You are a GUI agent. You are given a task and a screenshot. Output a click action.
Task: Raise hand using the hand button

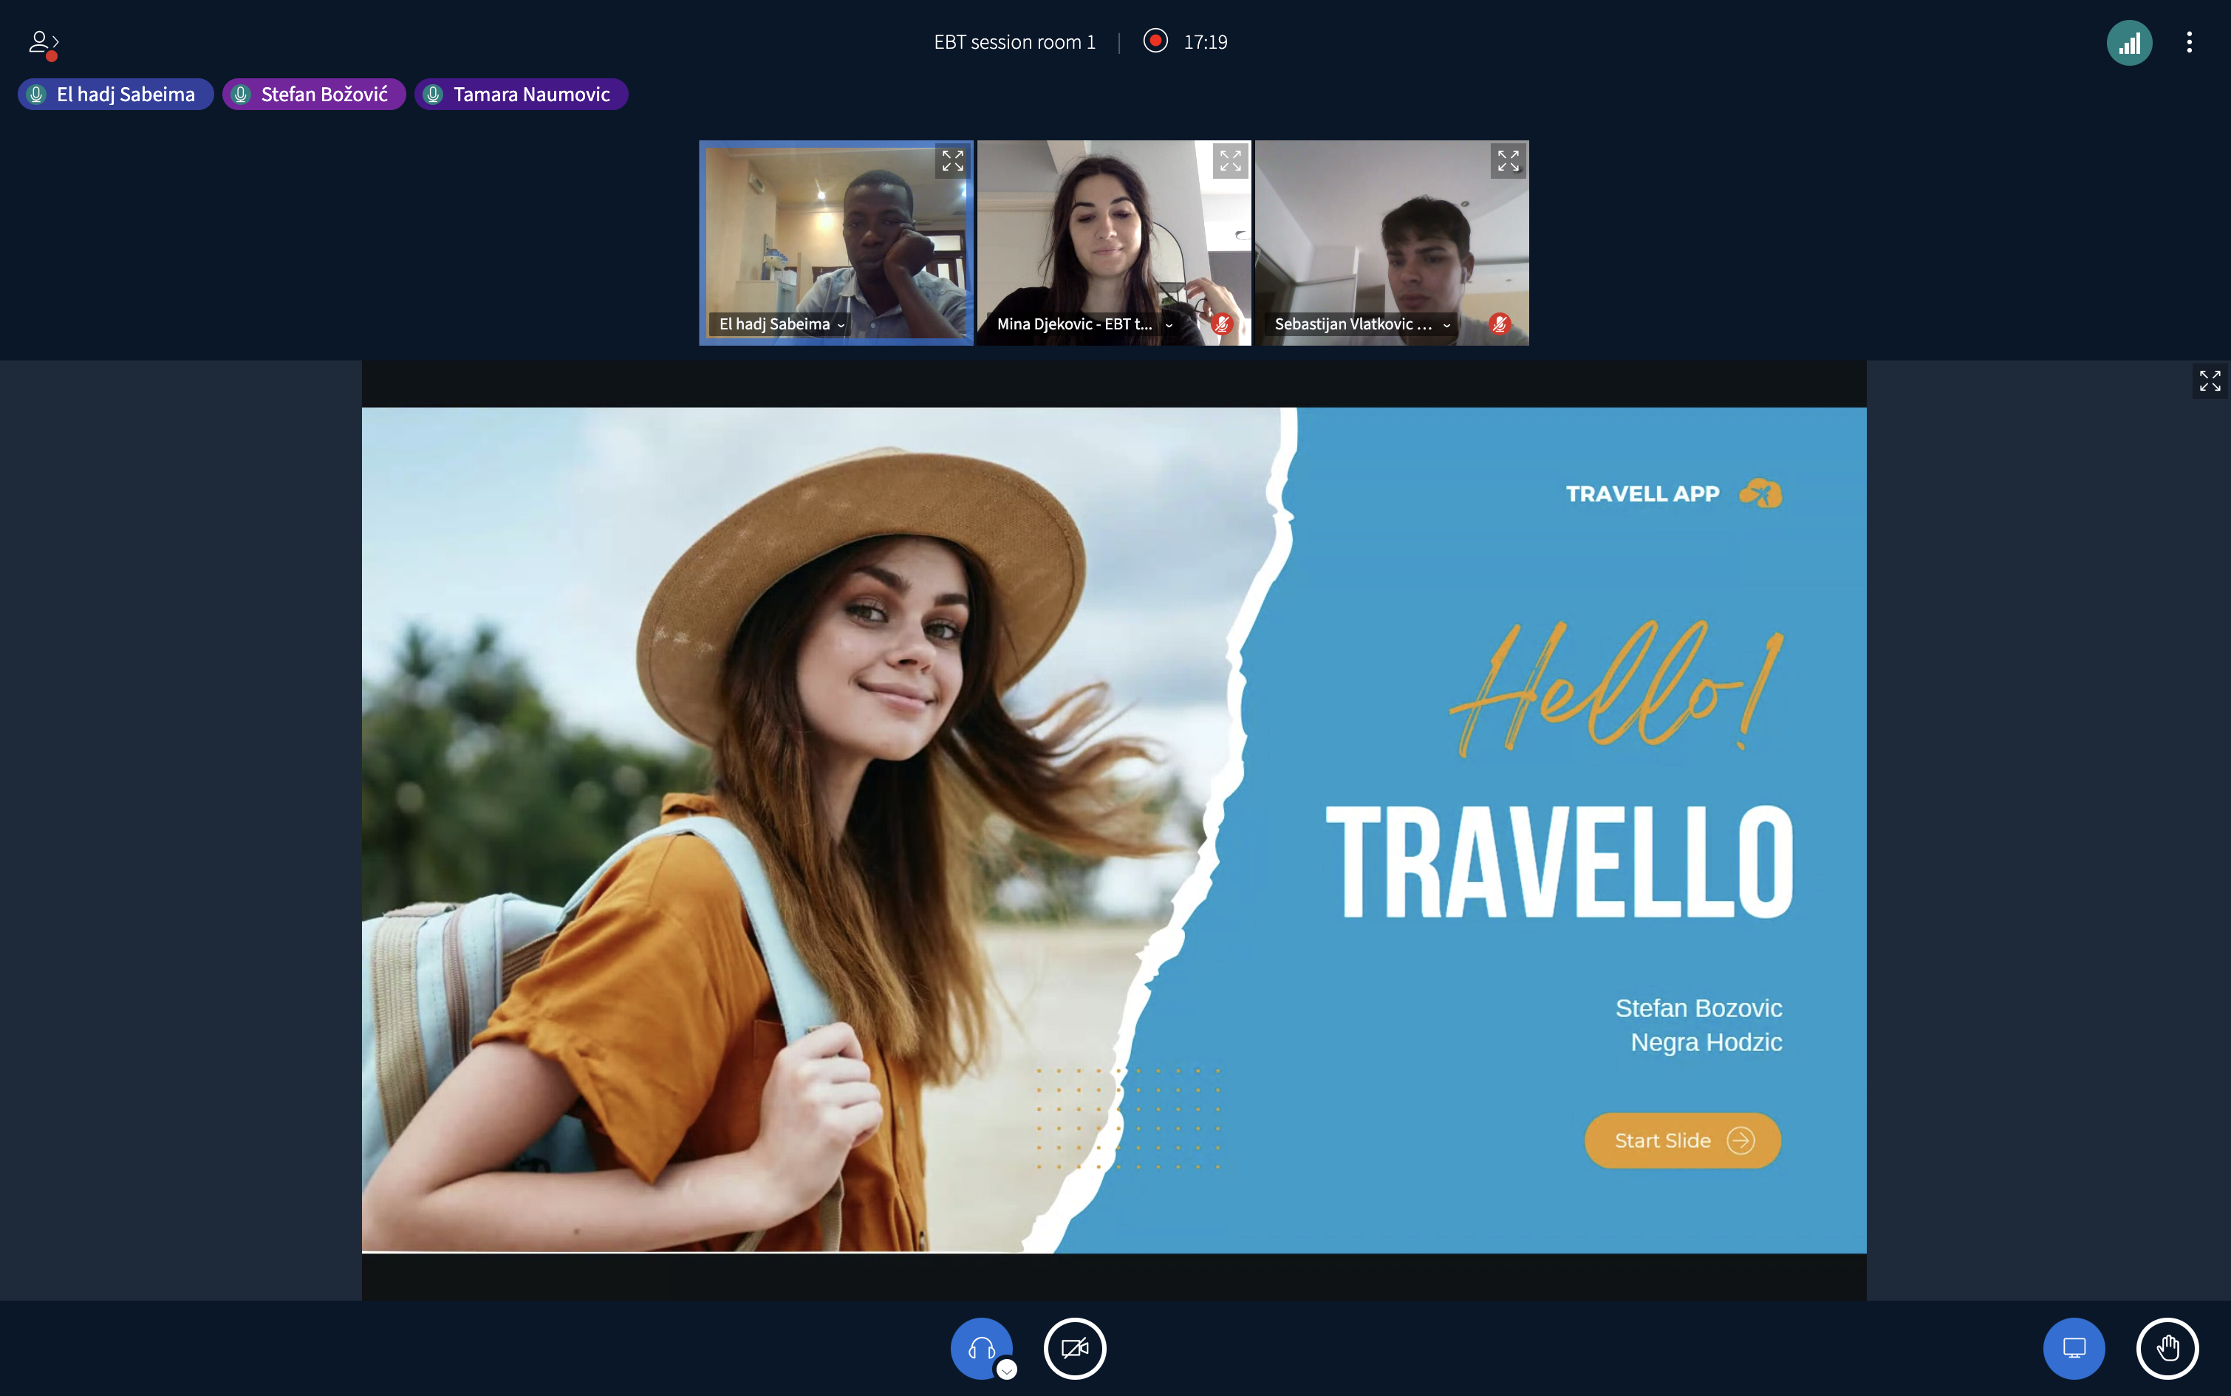click(2166, 1348)
